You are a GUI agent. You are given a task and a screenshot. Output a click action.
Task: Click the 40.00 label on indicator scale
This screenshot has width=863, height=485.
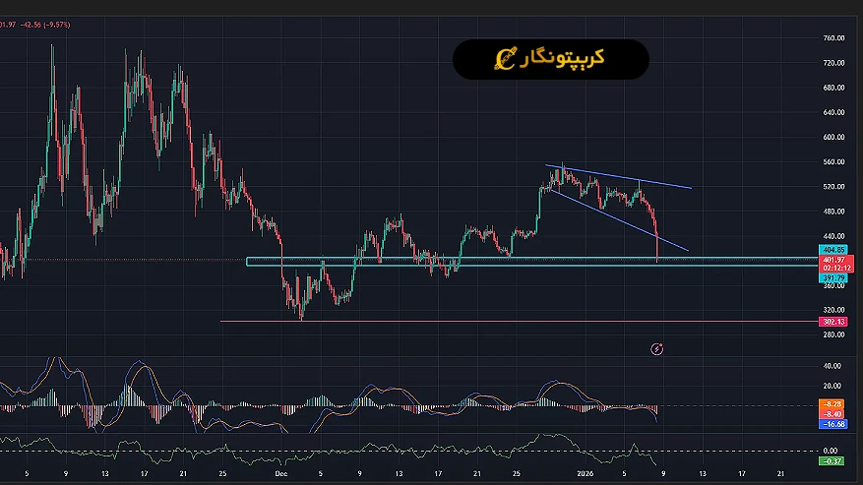(x=834, y=365)
